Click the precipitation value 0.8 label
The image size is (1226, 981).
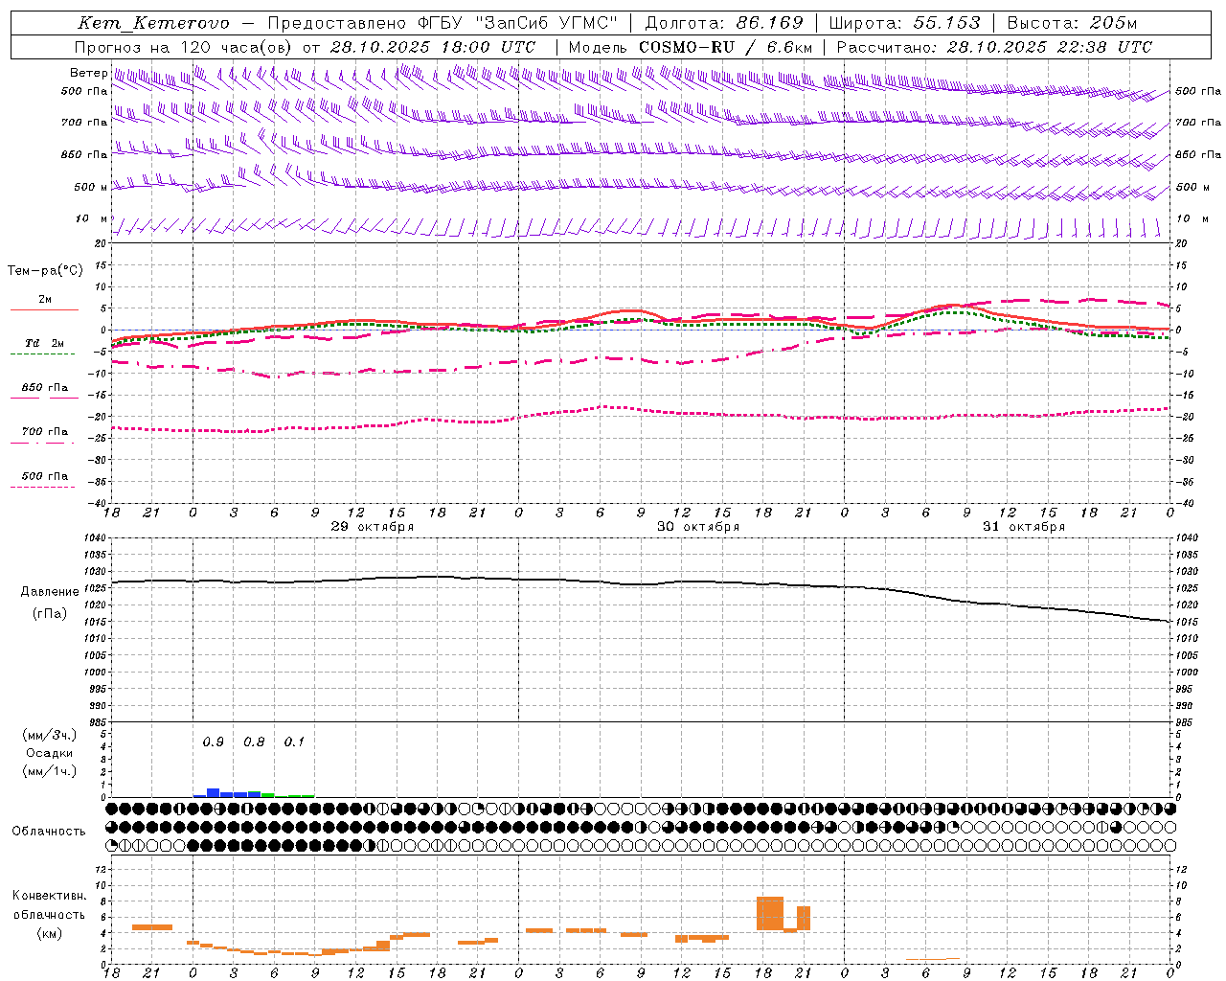pyautogui.click(x=254, y=741)
